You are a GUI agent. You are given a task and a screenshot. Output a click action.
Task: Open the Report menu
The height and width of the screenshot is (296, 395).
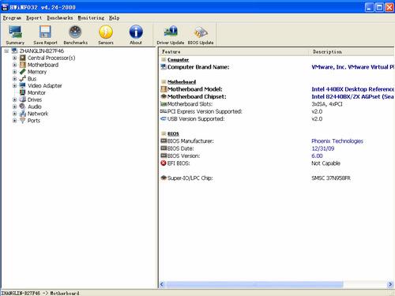pyautogui.click(x=34, y=18)
